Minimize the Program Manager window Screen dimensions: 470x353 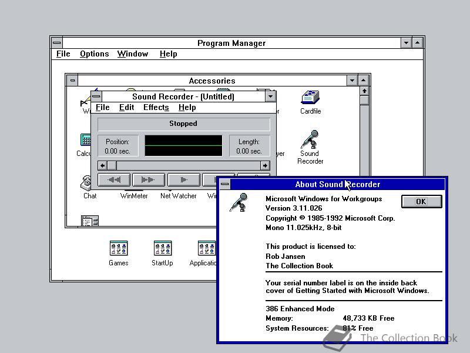[406, 43]
